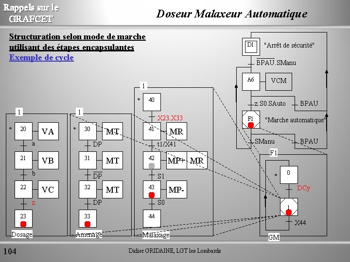Click footer 'Didier GRIDAINE, LGT les Lombards'

[x=175, y=251]
